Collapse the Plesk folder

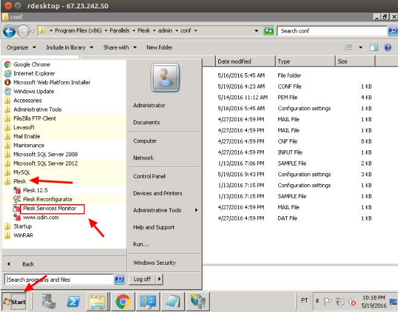click(x=15, y=181)
